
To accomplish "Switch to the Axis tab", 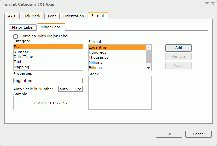I will [12, 16].
